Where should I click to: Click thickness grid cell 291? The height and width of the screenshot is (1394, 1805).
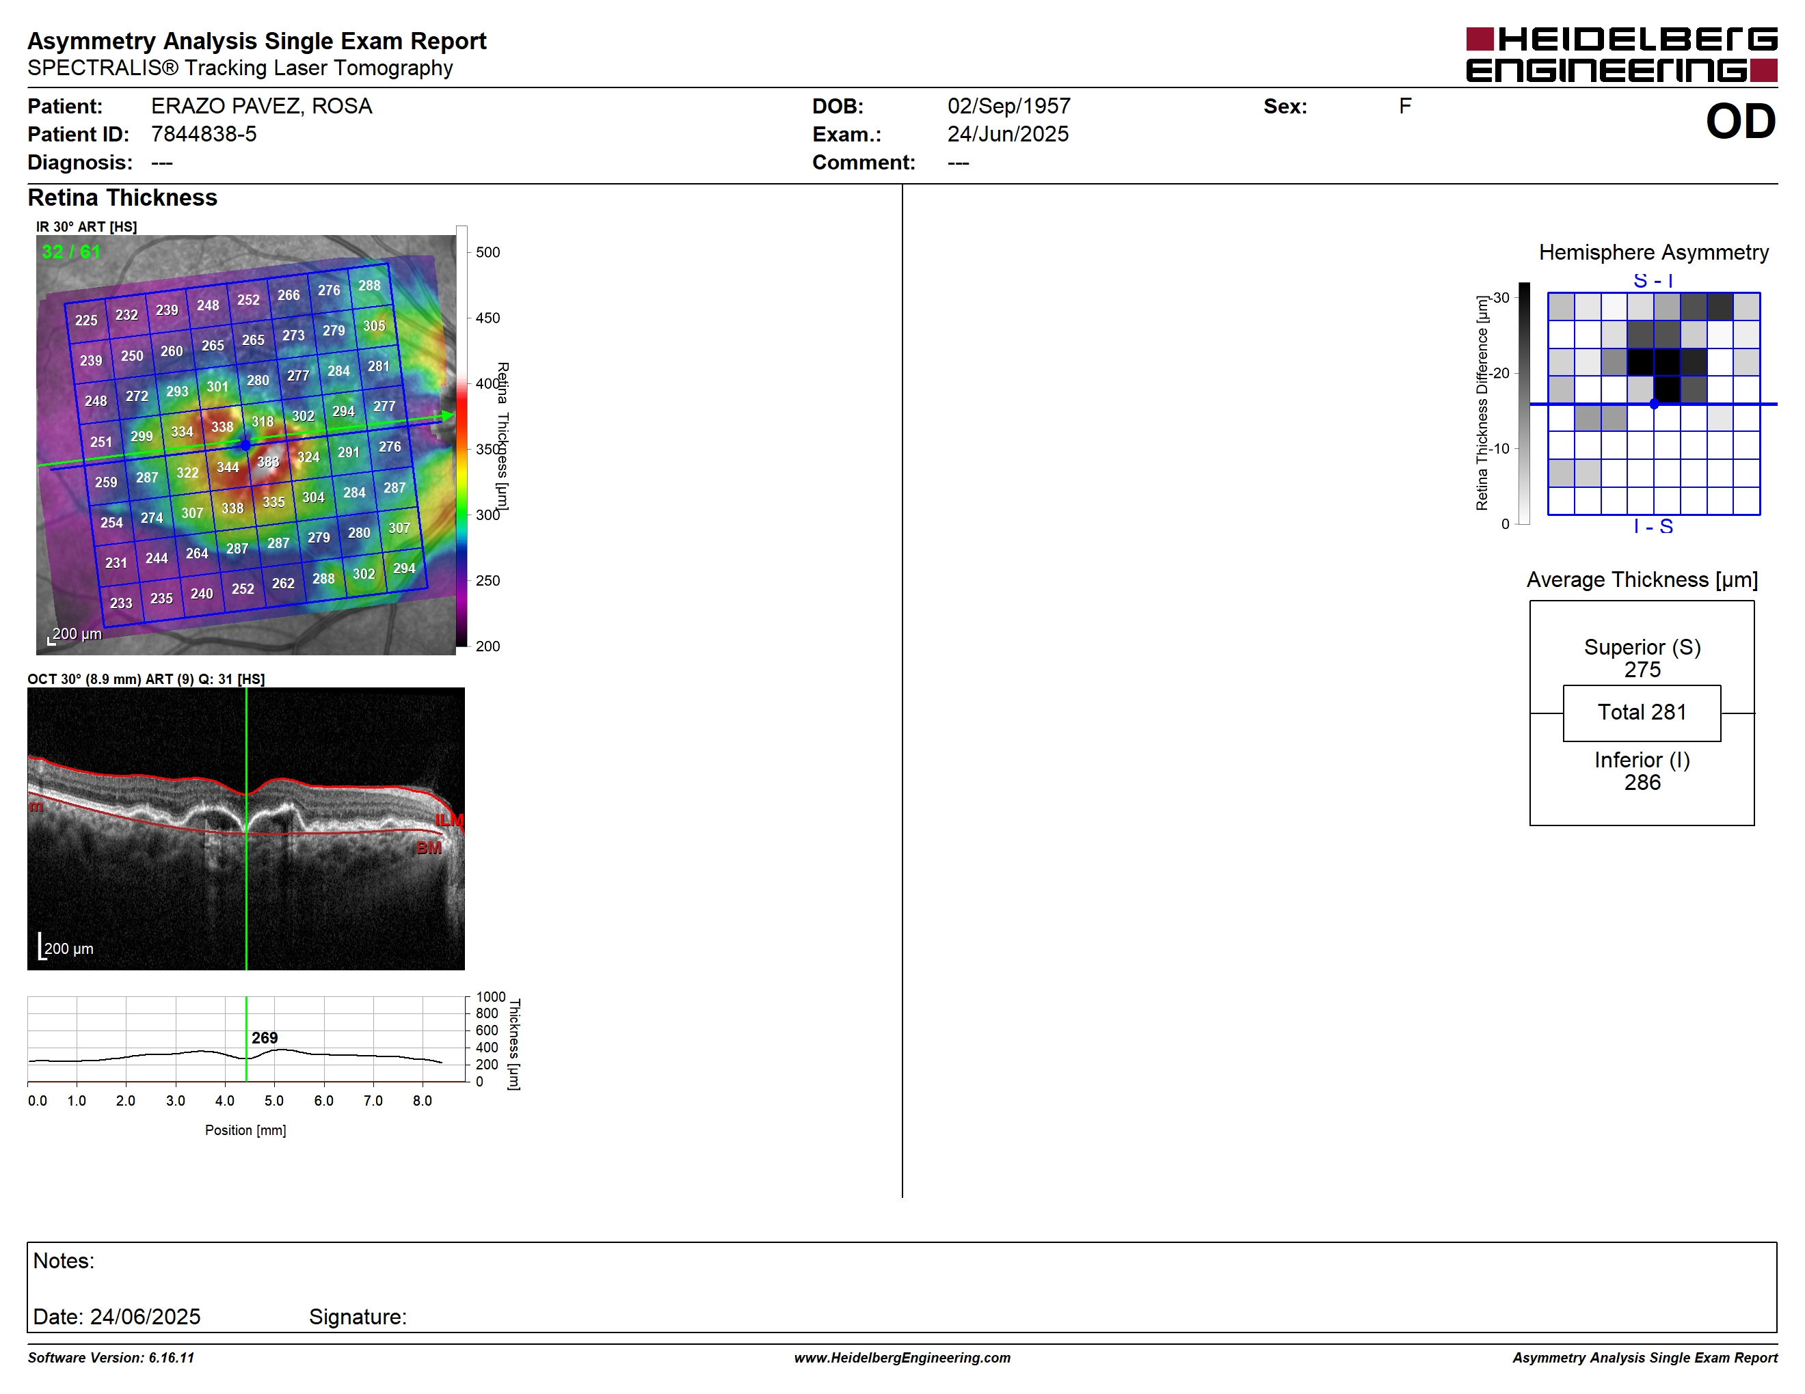(x=349, y=452)
